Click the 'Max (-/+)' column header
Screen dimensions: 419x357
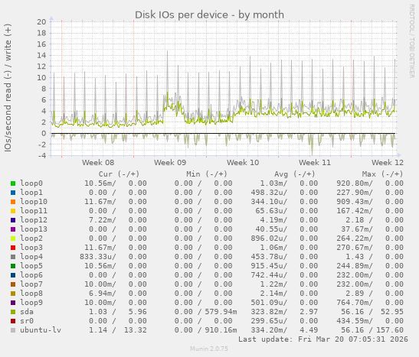[382, 174]
